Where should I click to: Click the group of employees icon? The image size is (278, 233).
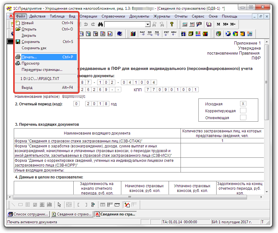click(205, 34)
